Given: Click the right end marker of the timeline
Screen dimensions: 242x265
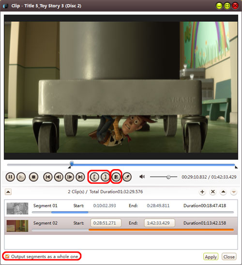Looking at the screenshot, I should click(236, 167).
